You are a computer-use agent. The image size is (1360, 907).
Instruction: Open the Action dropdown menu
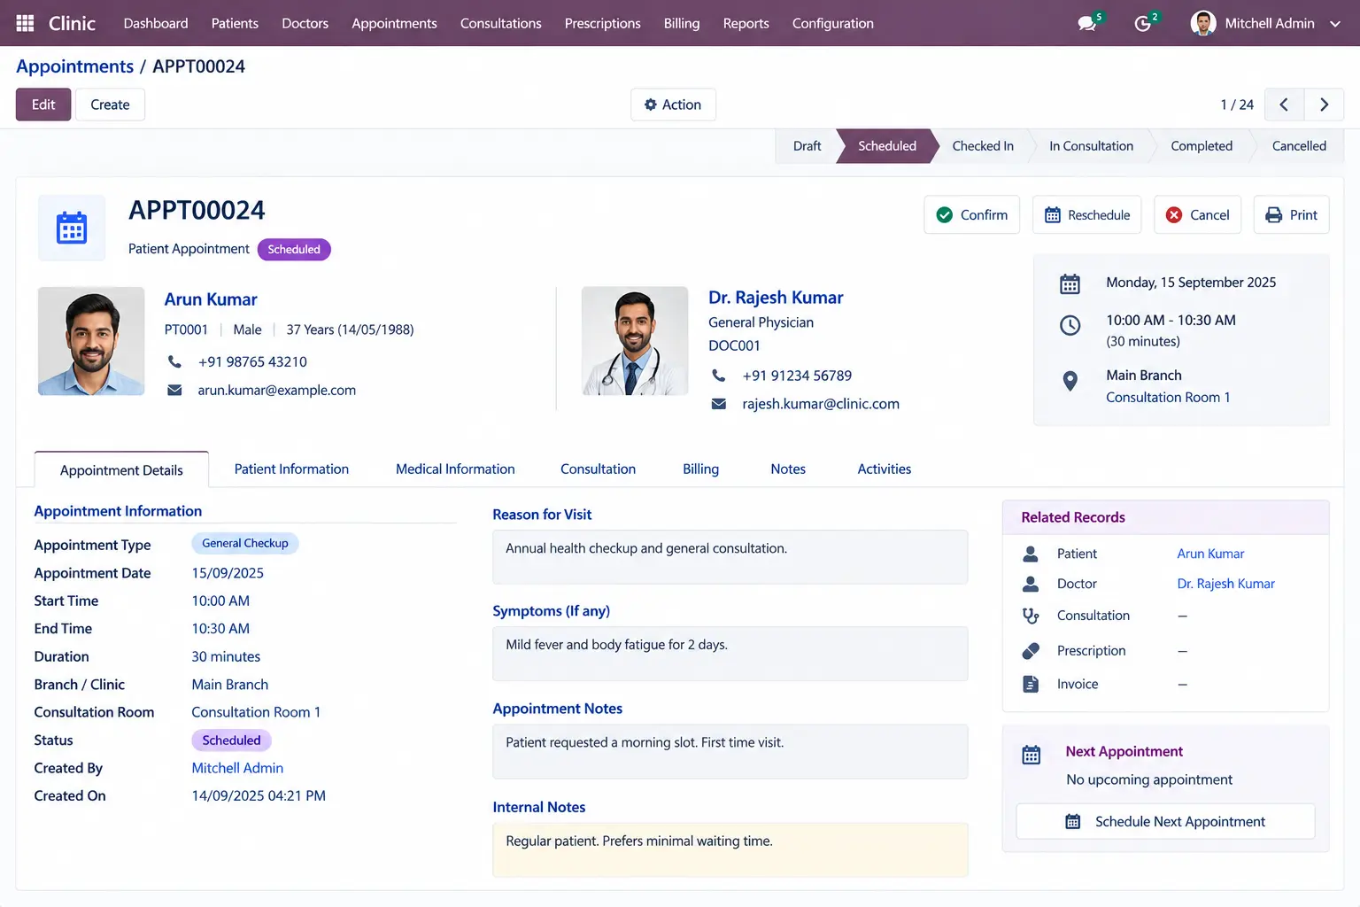[673, 105]
